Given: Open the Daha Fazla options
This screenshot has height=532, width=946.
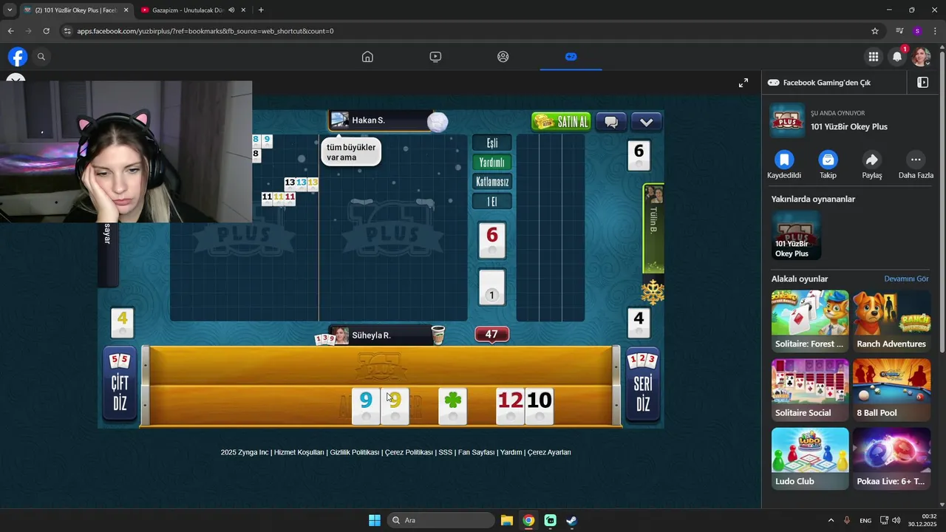Looking at the screenshot, I should (x=916, y=160).
